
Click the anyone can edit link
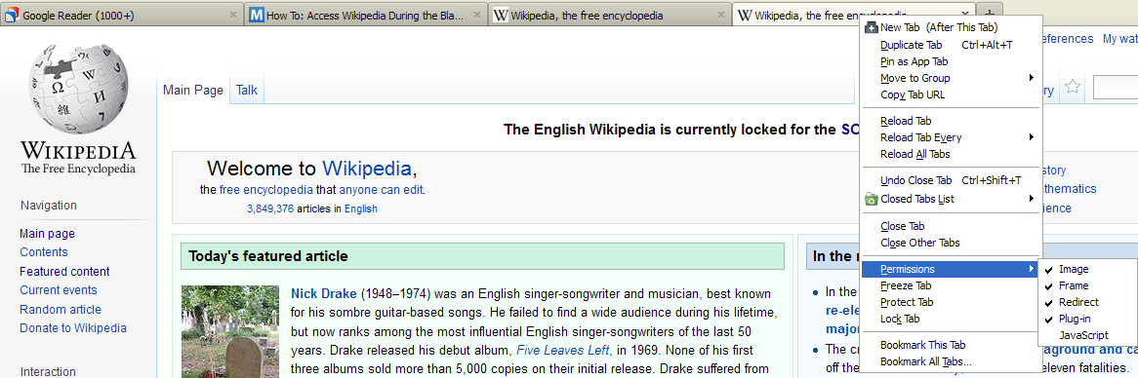(381, 190)
